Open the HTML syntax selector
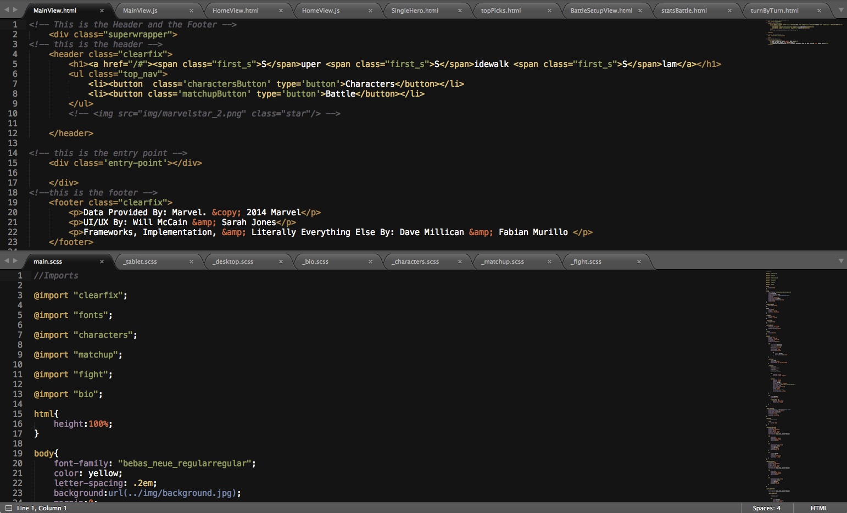 tap(818, 508)
